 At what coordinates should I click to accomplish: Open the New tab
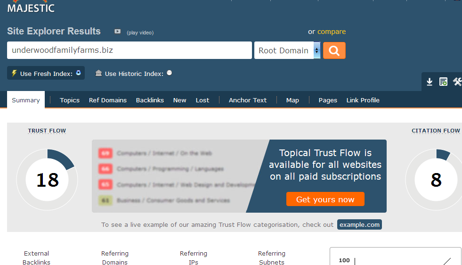tap(180, 100)
